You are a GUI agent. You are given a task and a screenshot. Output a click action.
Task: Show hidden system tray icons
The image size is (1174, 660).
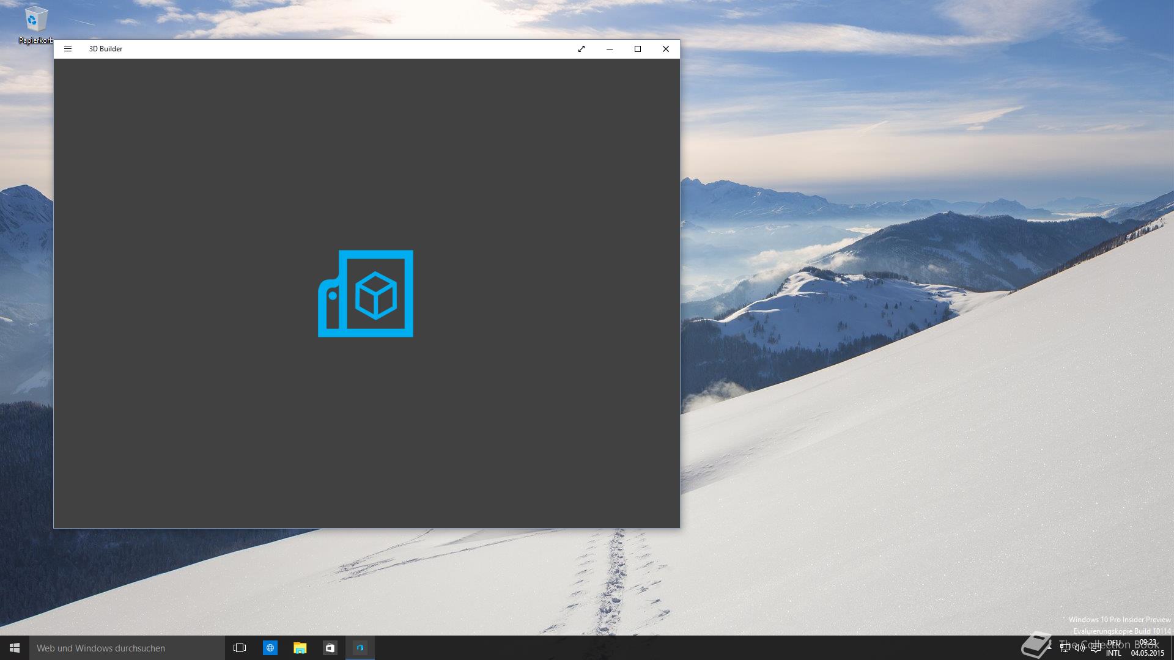pos(1050,648)
